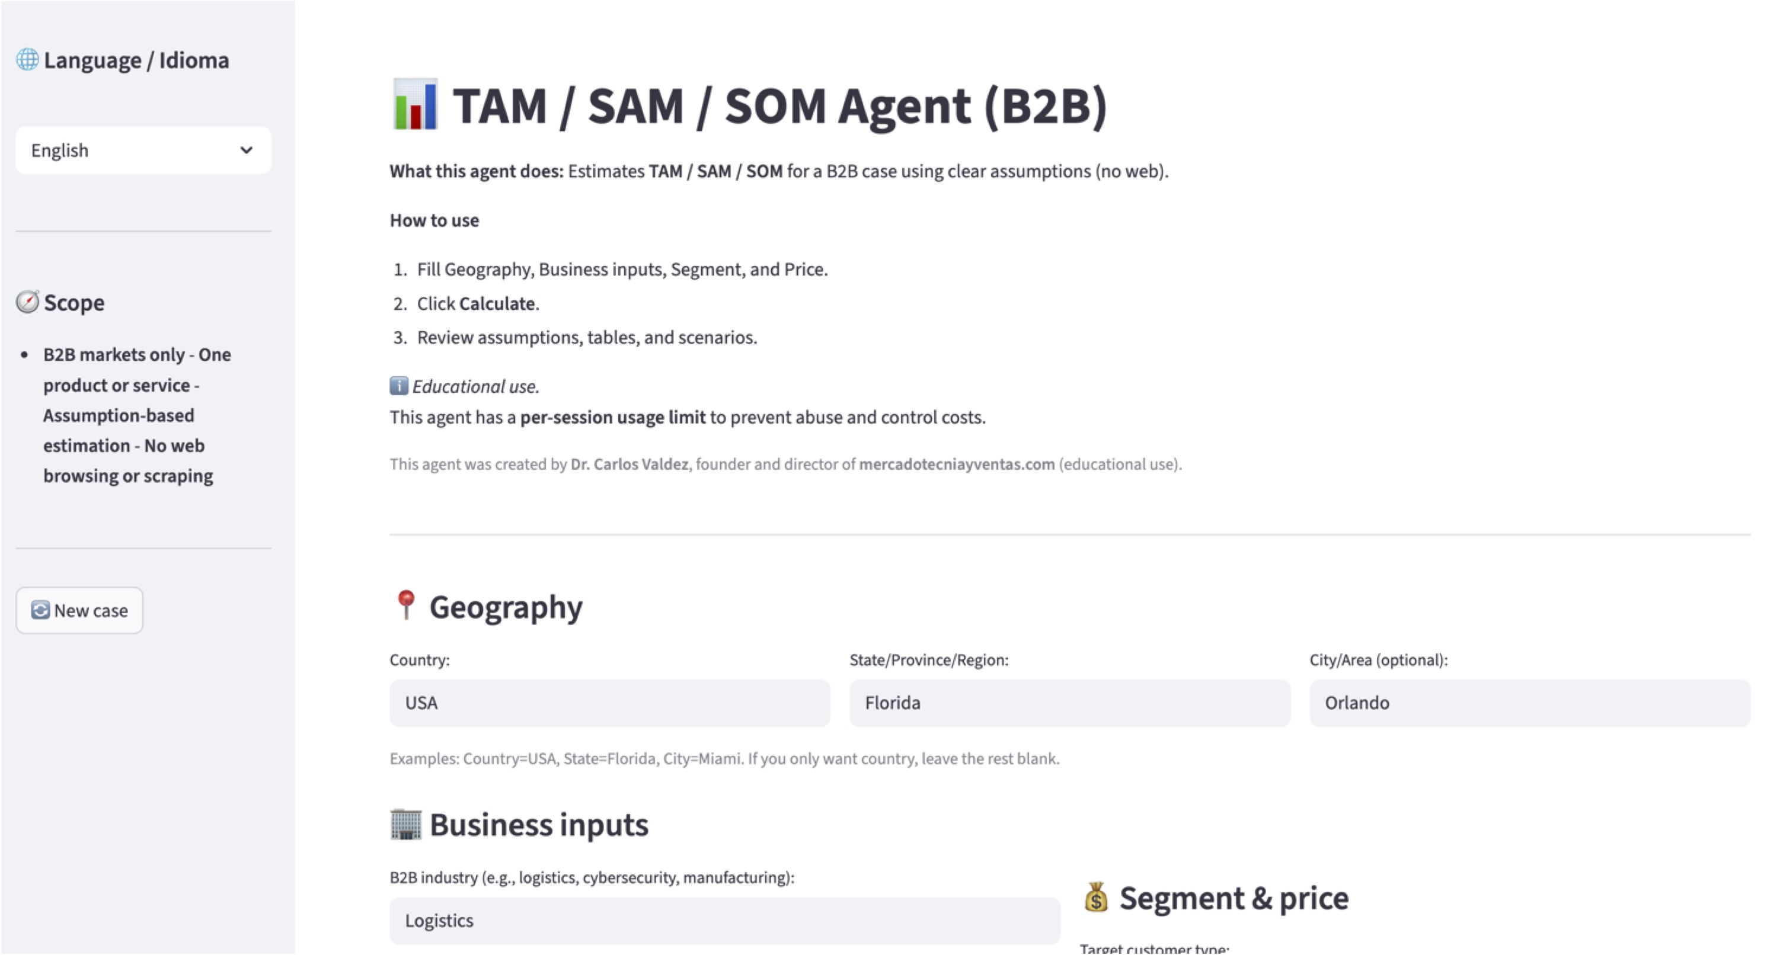The image size is (1783, 955).
Task: Click the building icon by Business inputs
Action: pos(405,824)
